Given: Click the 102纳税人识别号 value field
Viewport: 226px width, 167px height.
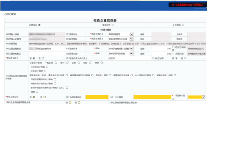Looking at the screenshot, I should pyautogui.click(x=47, y=39).
